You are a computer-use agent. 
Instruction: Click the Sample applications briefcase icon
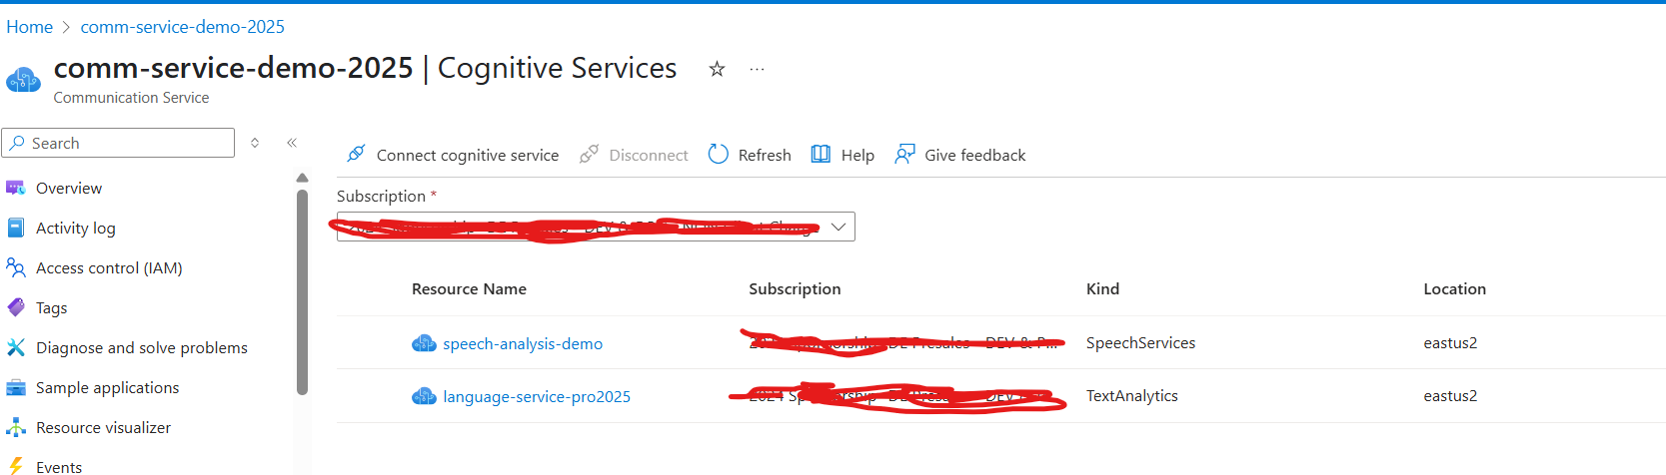(x=15, y=387)
